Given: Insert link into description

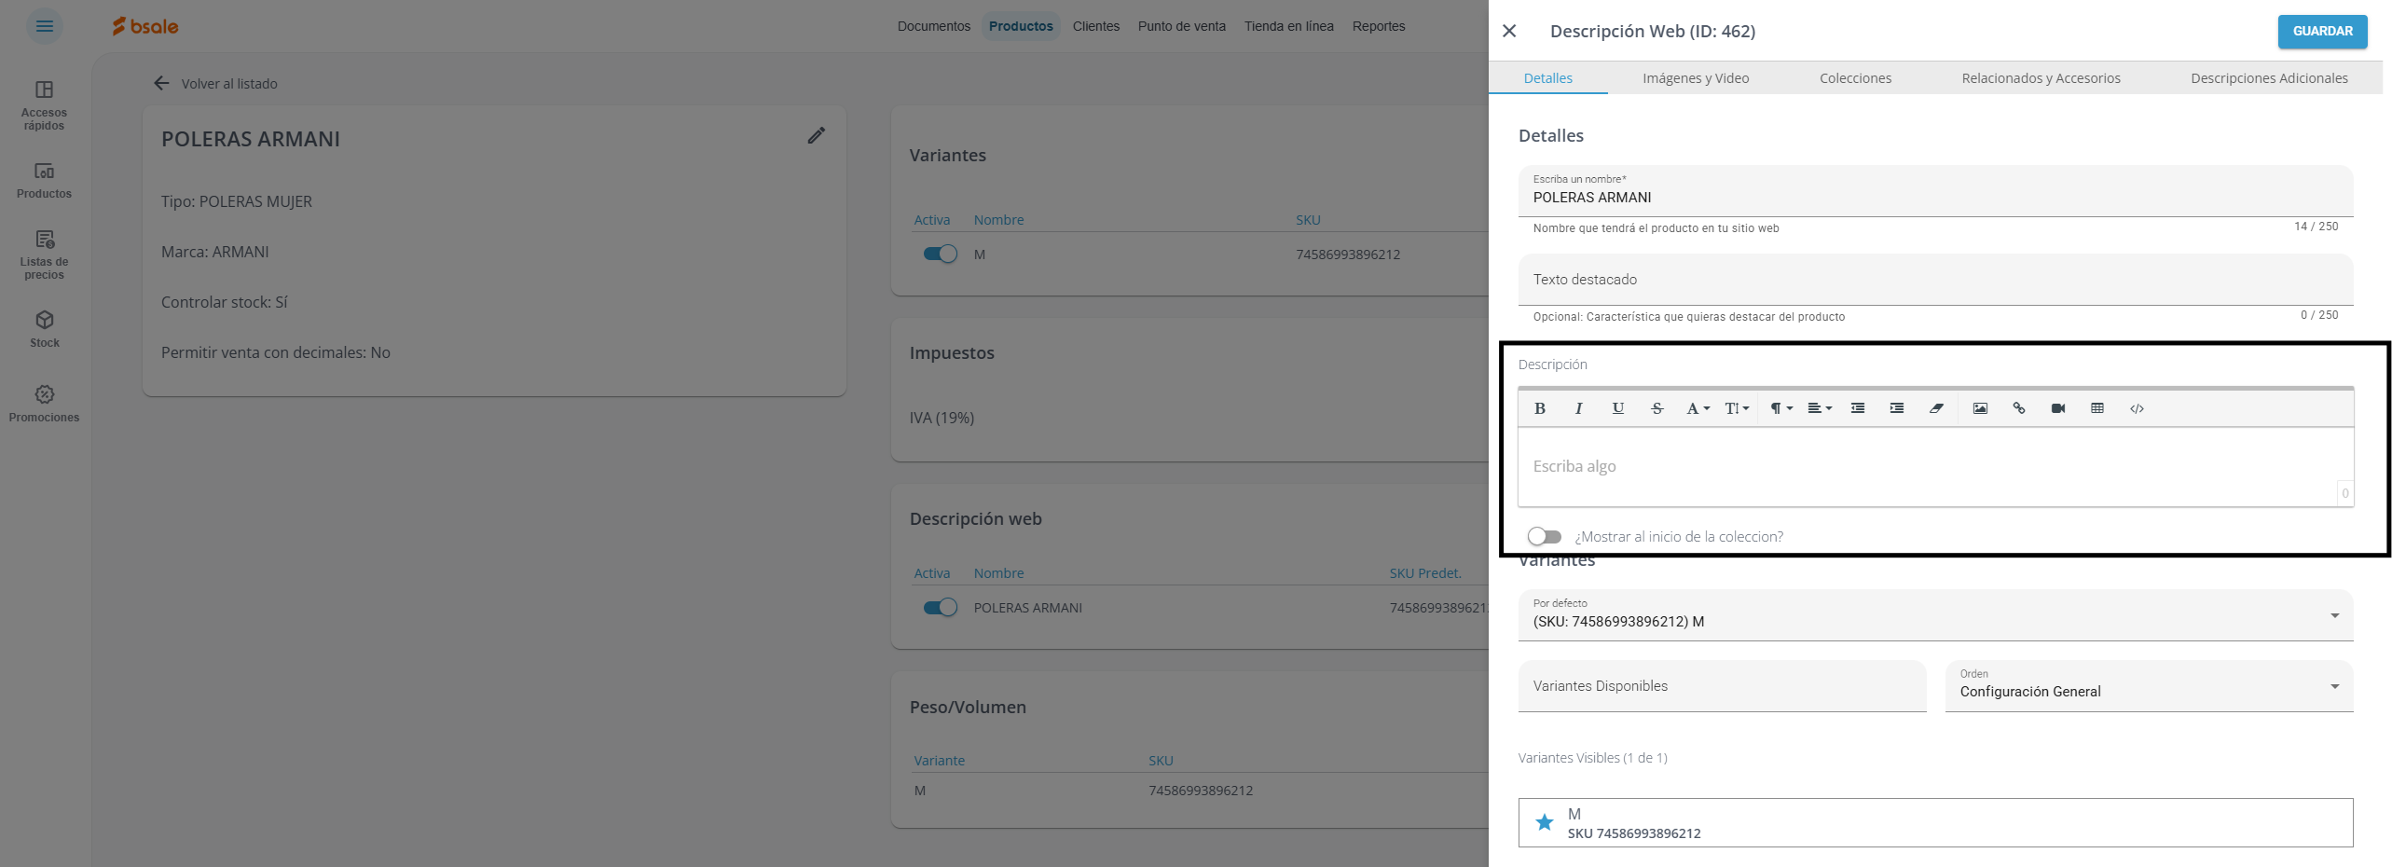Looking at the screenshot, I should 2019,408.
